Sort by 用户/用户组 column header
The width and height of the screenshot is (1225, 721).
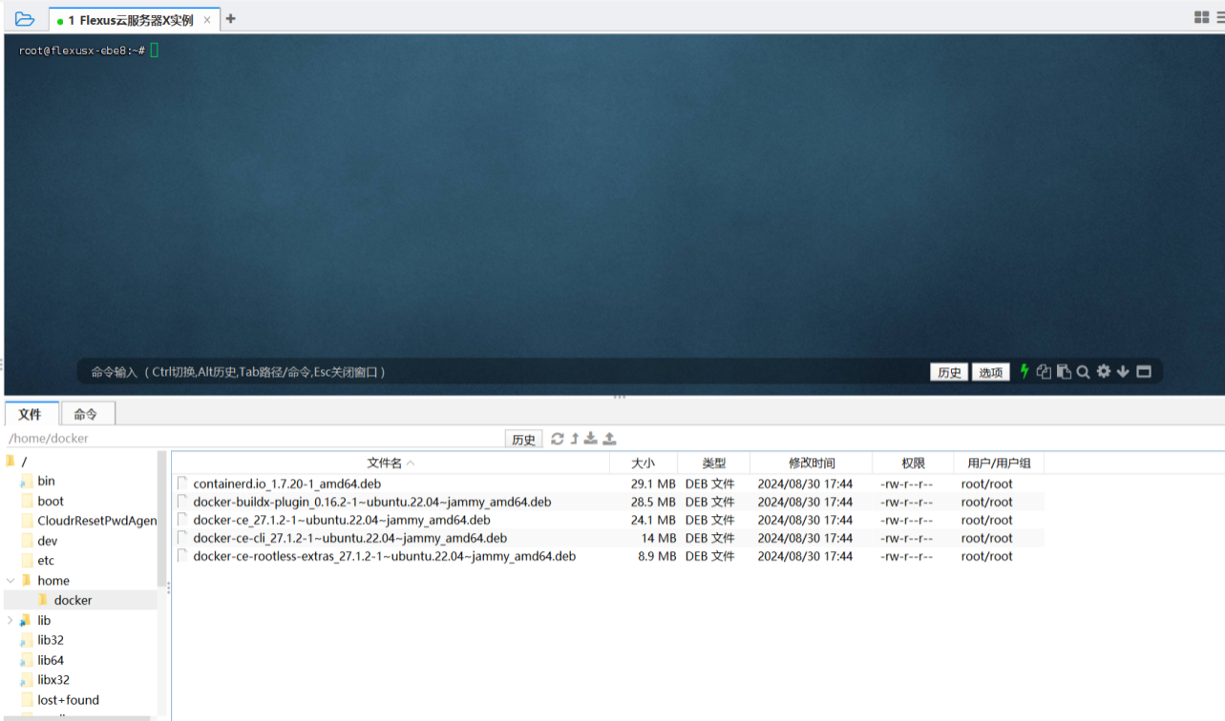pyautogui.click(x=999, y=463)
